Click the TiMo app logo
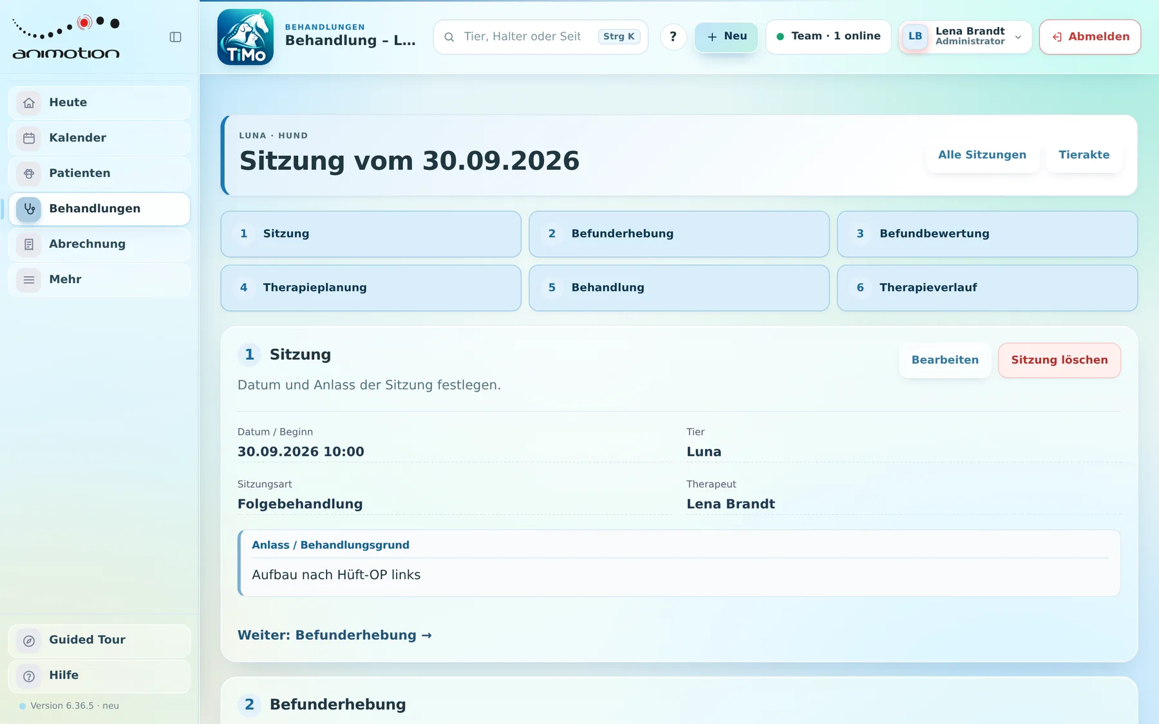This screenshot has height=724, width=1159. 245,37
